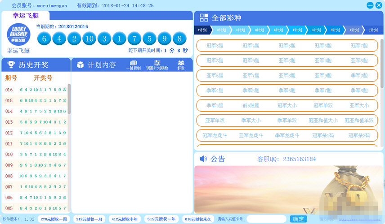Select 季军6胆 plan
This screenshot has width=385, height=224.
pos(287,90)
